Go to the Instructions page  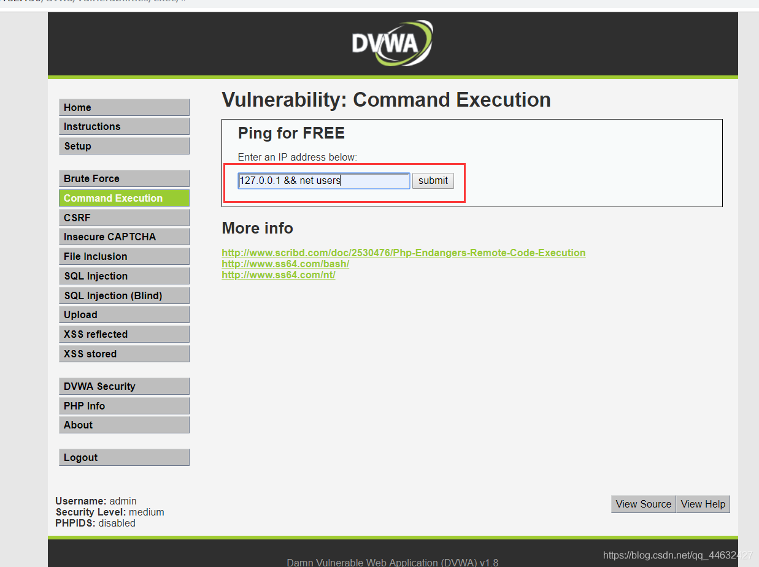[x=124, y=126]
